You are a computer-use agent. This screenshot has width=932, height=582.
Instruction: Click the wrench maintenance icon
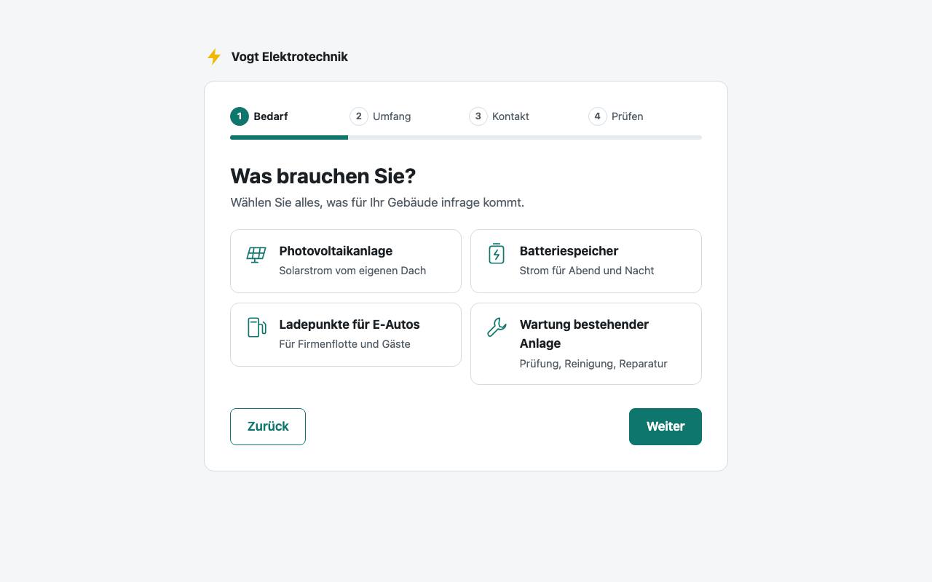coord(497,327)
